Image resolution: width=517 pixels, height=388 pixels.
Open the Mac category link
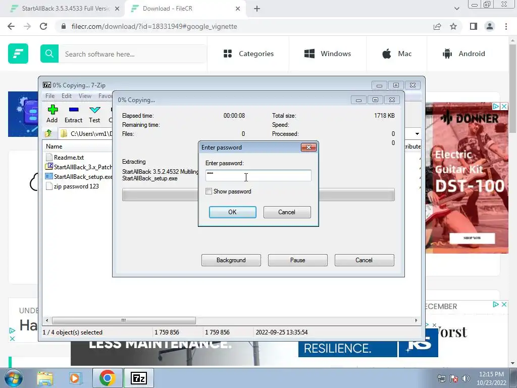[397, 54]
